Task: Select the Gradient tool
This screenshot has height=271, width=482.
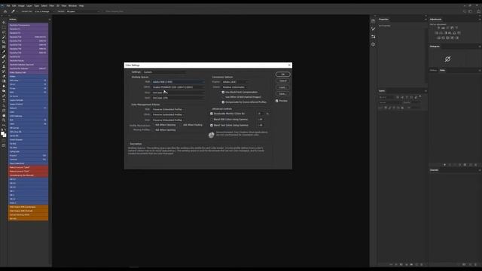Action: (4, 81)
